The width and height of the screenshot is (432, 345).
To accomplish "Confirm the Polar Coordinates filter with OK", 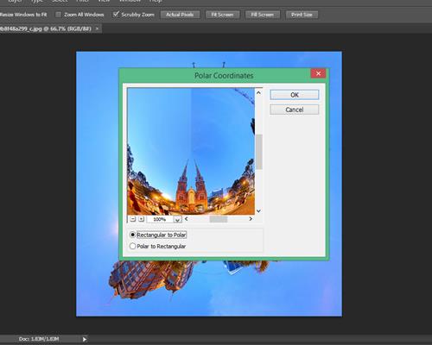I will click(295, 95).
